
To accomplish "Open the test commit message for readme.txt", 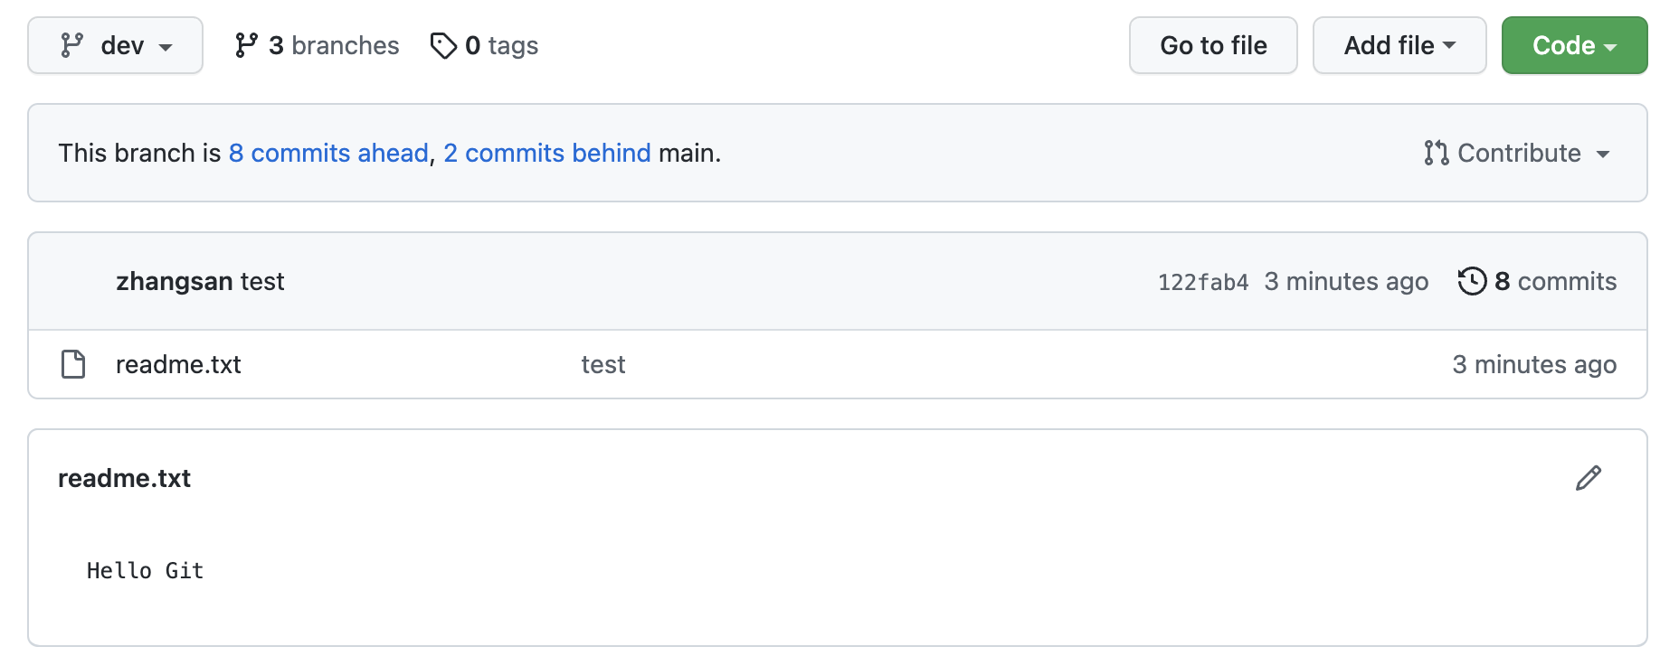I will pyautogui.click(x=602, y=364).
